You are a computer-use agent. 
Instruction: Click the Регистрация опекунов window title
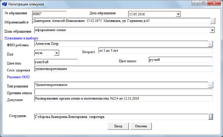(x=26, y=4)
